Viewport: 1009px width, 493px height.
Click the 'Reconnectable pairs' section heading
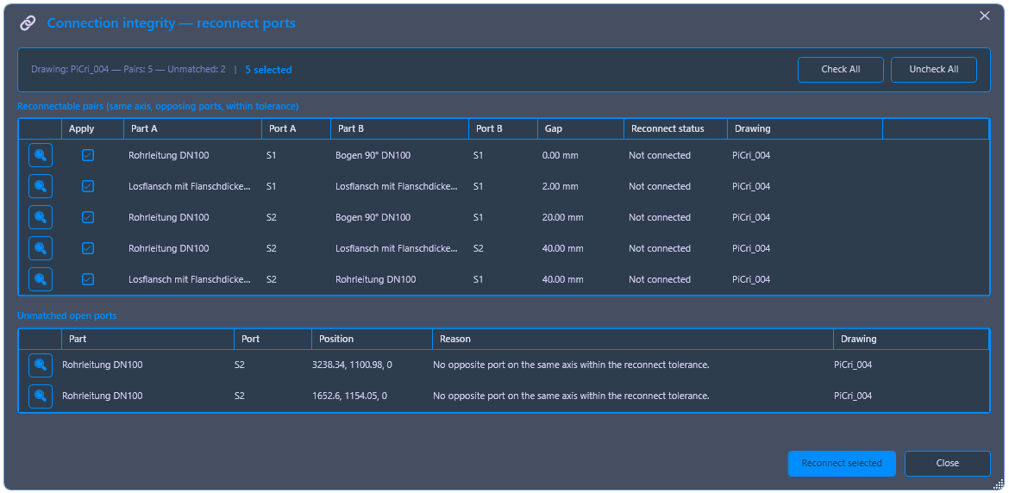tap(158, 105)
